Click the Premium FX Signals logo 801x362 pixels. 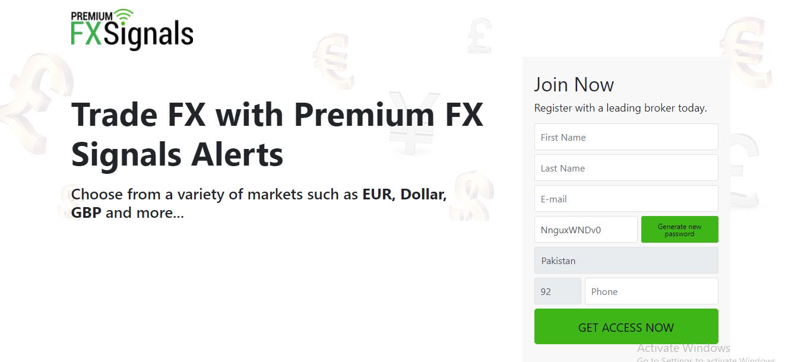tap(132, 28)
